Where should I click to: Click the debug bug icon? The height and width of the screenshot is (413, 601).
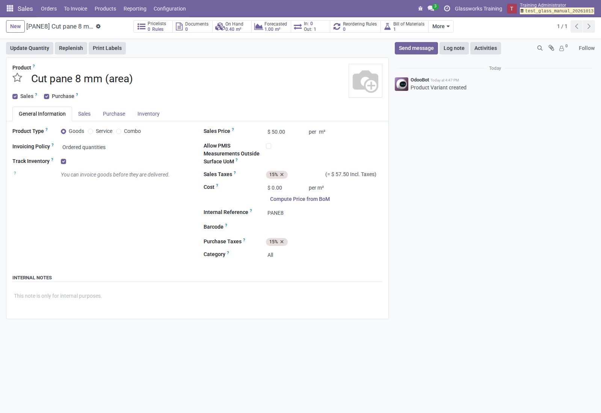click(420, 8)
